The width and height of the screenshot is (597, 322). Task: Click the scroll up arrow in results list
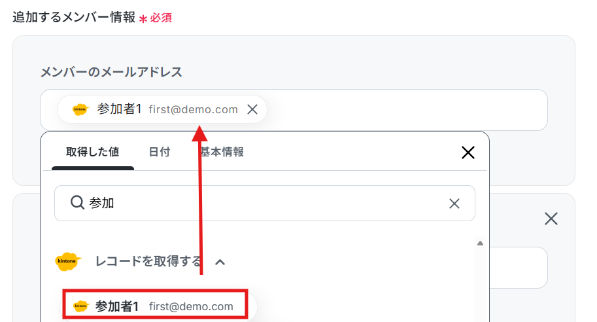pyautogui.click(x=480, y=243)
